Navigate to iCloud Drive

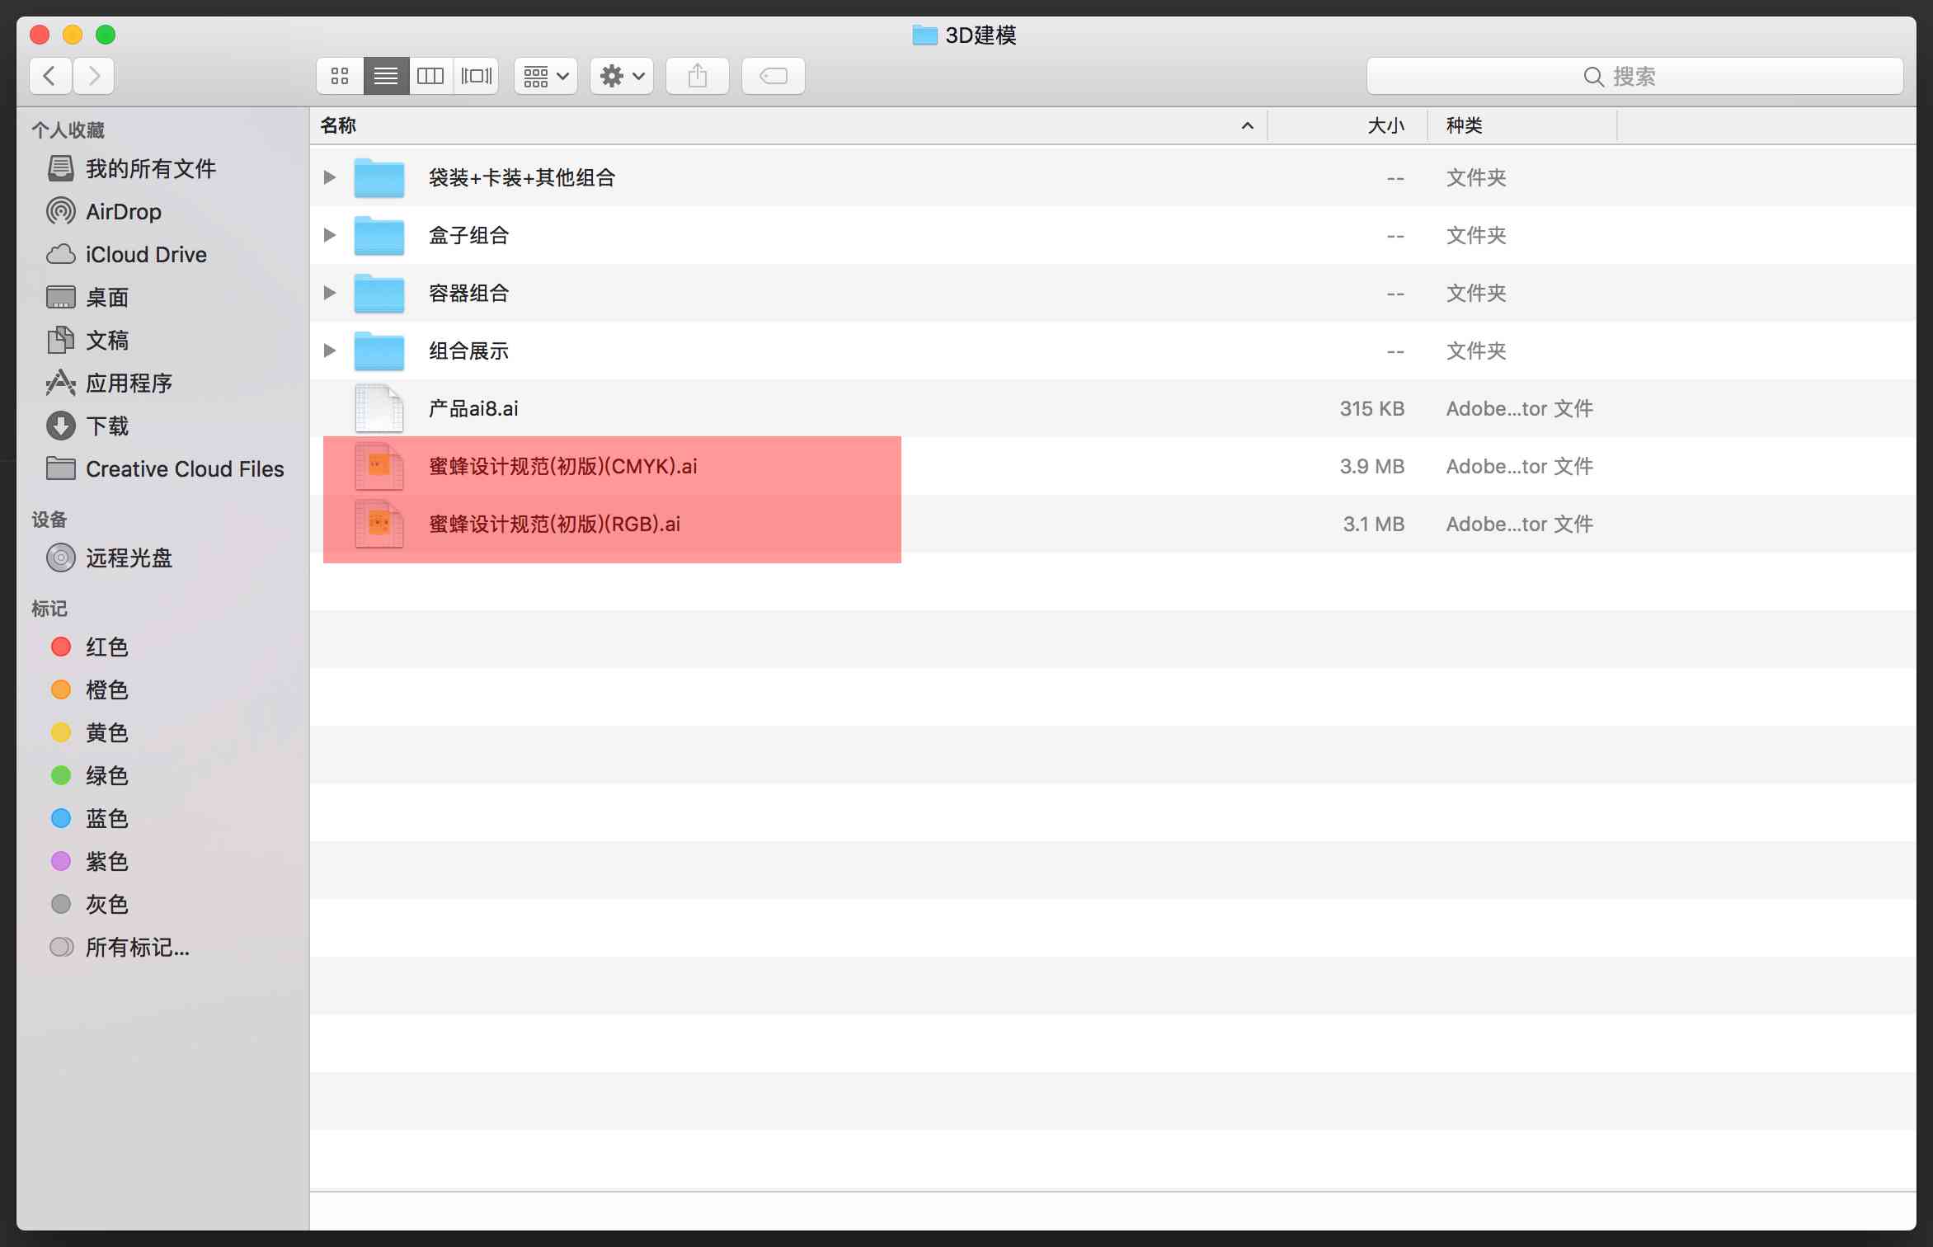pyautogui.click(x=145, y=254)
